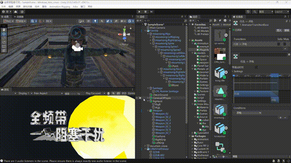Open the cloud services icon
Screen dimensions: 291x163
click(15, 12)
